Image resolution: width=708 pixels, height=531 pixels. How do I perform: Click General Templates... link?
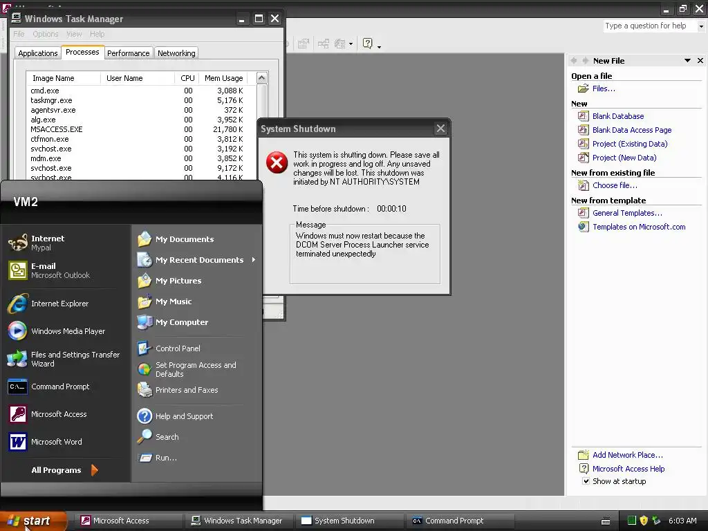pyautogui.click(x=627, y=213)
